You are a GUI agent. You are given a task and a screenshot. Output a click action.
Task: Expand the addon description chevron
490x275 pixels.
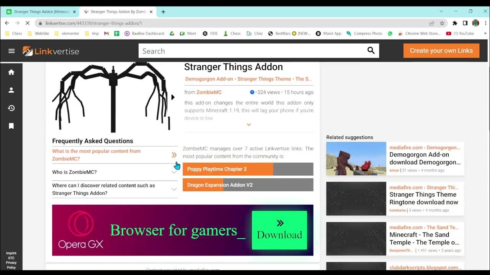pos(249,125)
